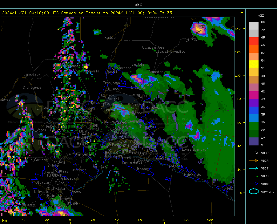The image size is (277, 224).
Task: Click the Capdevila map label
Action: click(x=91, y=71)
